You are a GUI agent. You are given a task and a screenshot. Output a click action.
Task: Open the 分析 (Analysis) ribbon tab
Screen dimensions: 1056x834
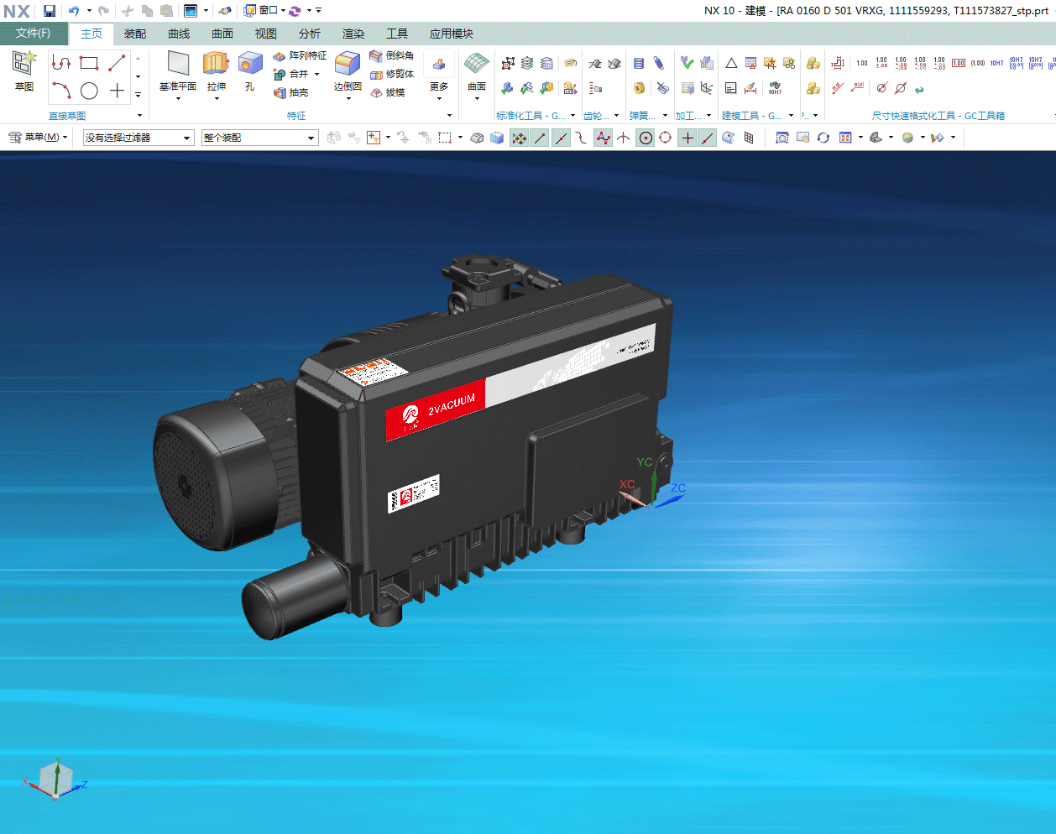coord(310,34)
